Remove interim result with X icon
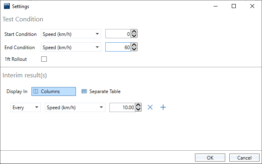 (x=150, y=107)
